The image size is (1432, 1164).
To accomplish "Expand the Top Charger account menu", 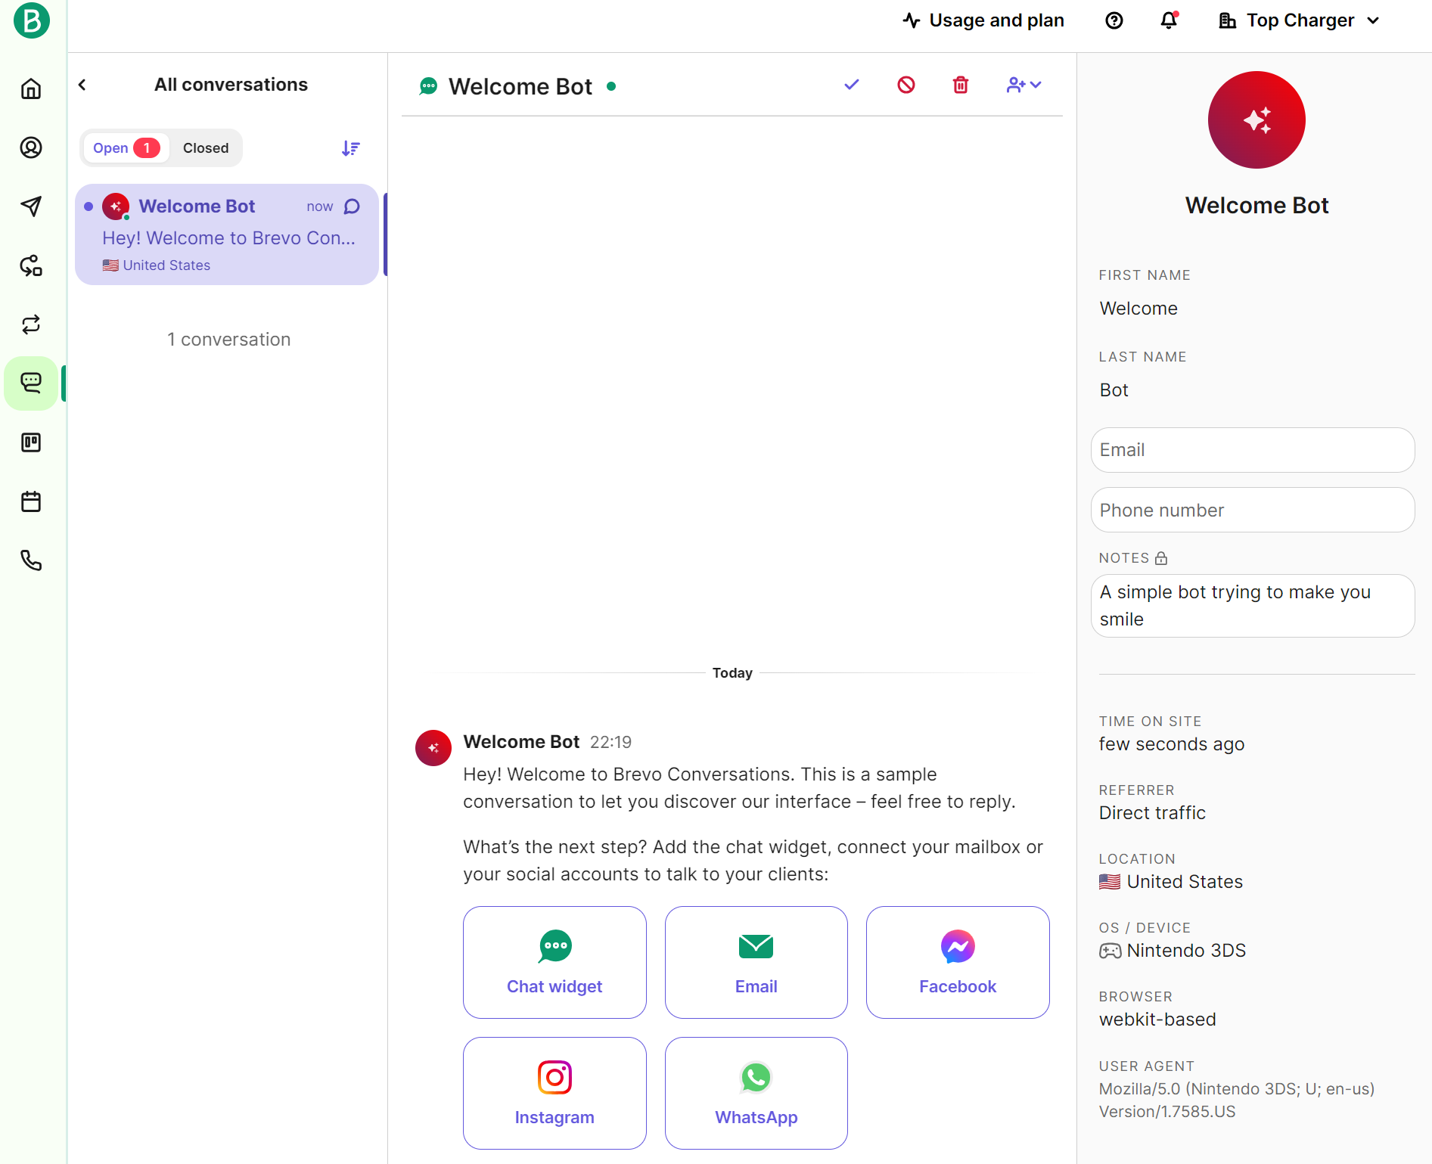I will point(1300,20).
